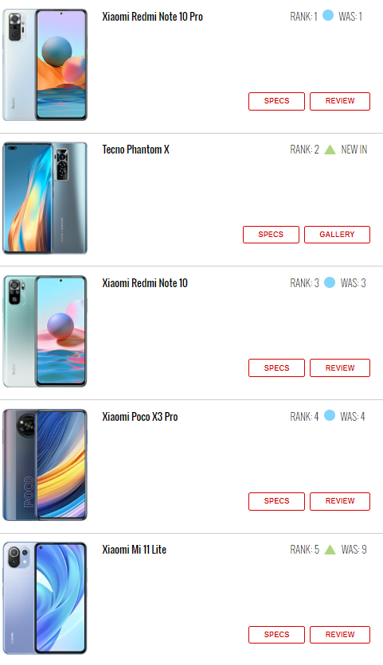
Task: Click the blue rank dot next to Poco X3 Pro
Action: [x=330, y=415]
